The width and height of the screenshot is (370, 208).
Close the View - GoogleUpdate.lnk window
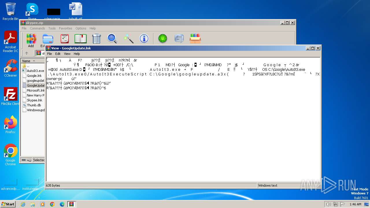click(x=318, y=48)
